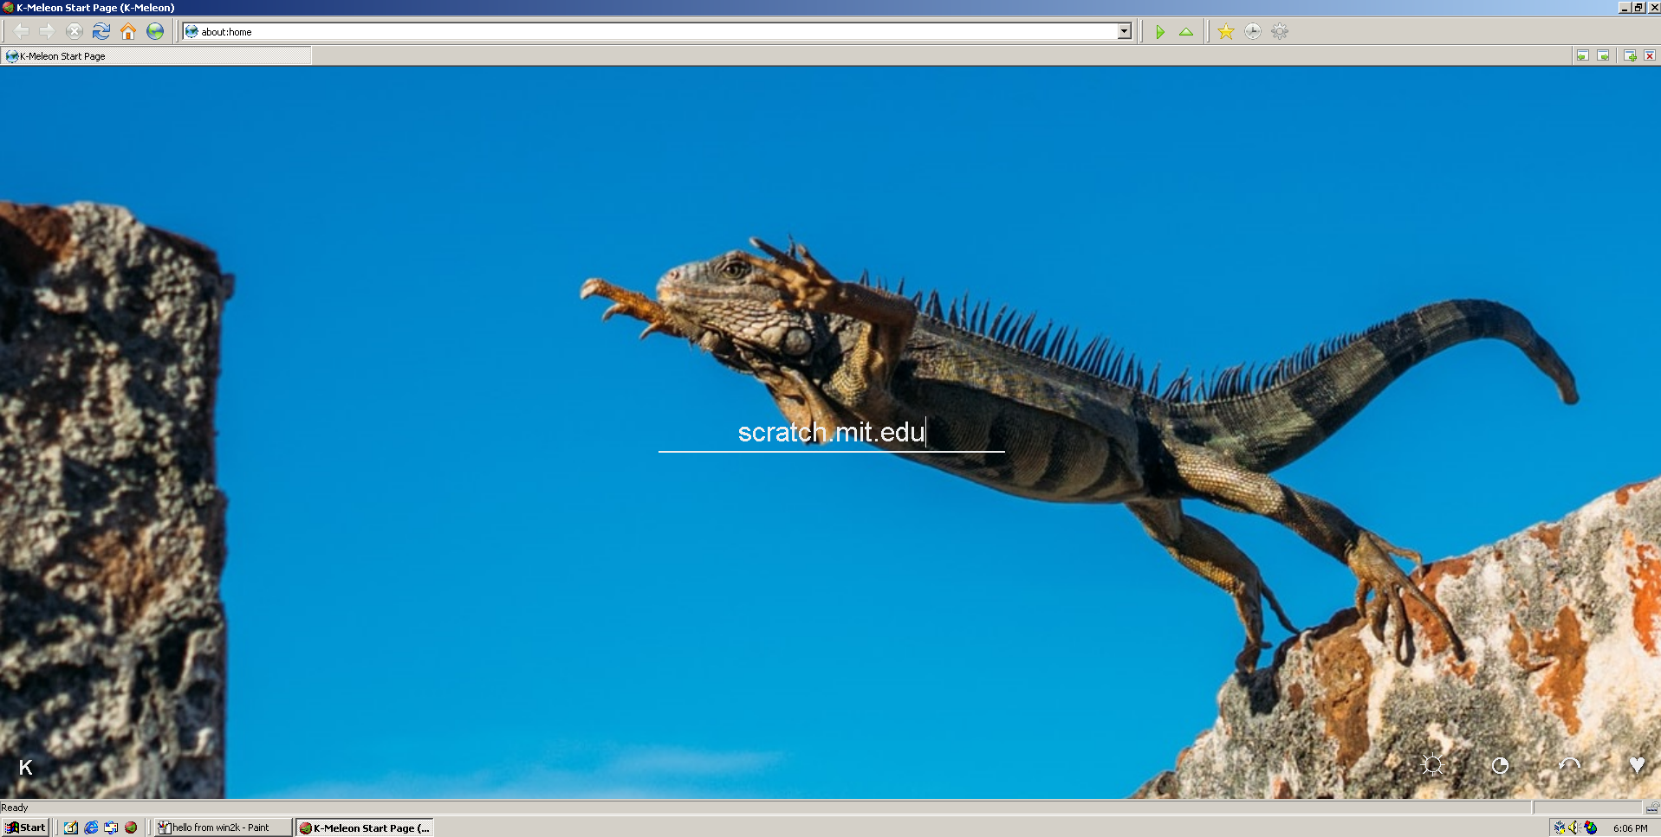The image size is (1661, 837).
Task: Switch to the Paint taskbar button
Action: click(x=222, y=827)
